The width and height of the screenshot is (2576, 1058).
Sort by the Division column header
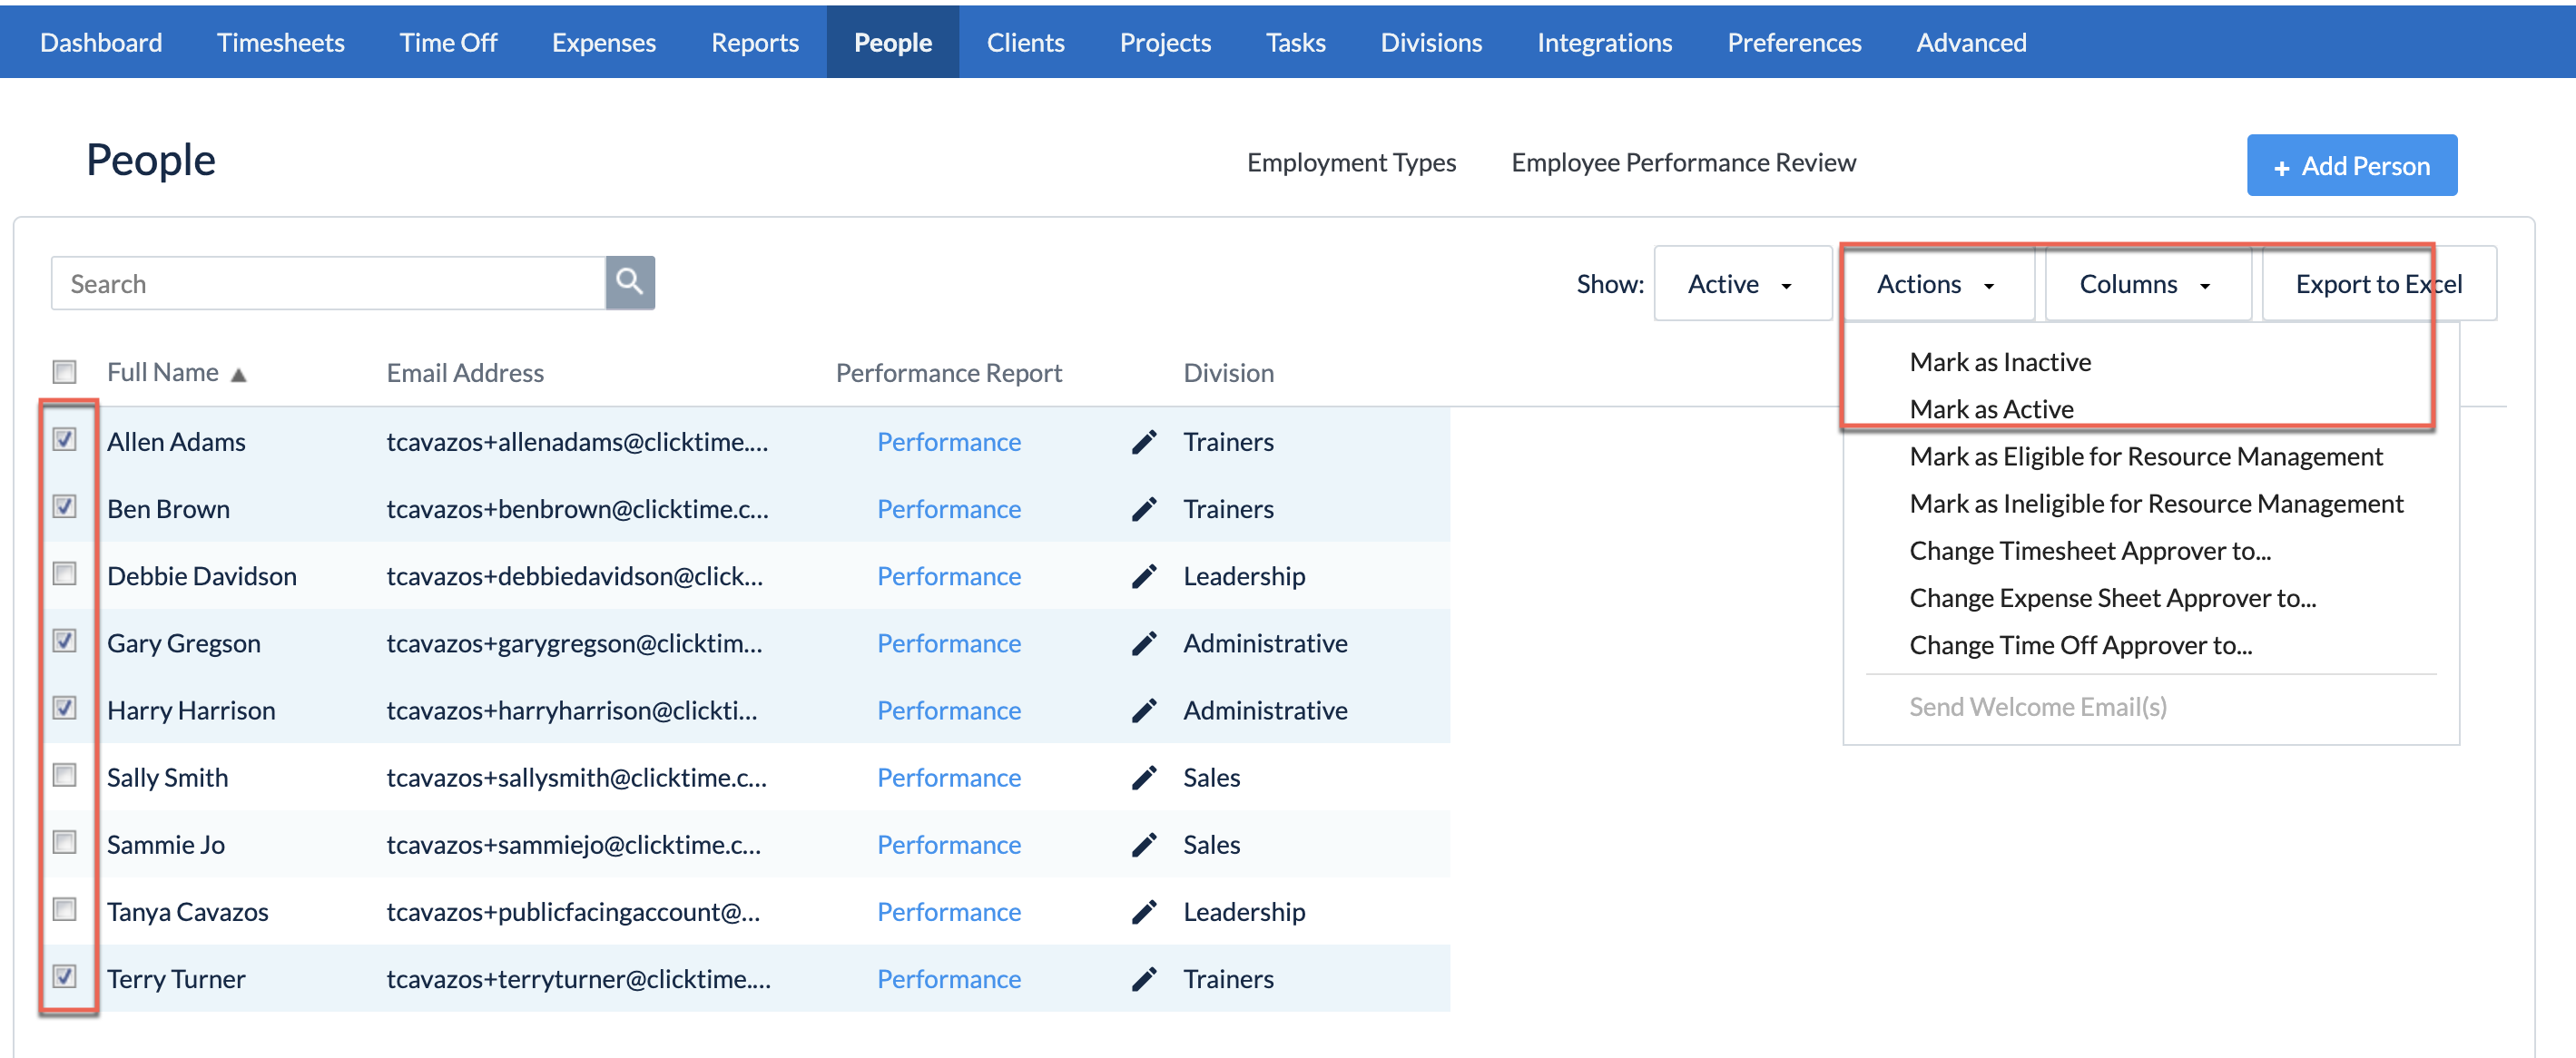coord(1228,373)
